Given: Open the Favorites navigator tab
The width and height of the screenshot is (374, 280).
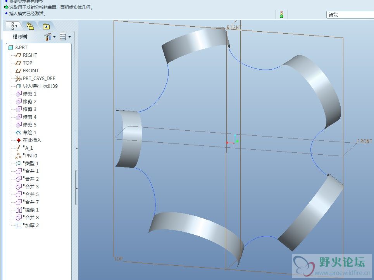Looking at the screenshot, I should pos(46,26).
